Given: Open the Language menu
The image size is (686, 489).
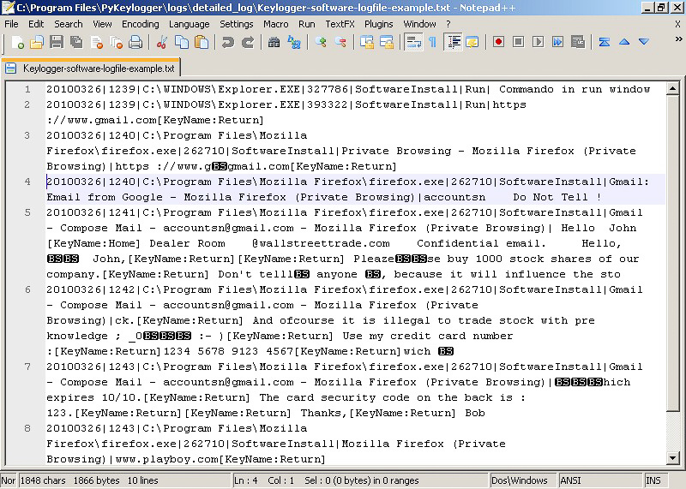Looking at the screenshot, I should pos(190,24).
